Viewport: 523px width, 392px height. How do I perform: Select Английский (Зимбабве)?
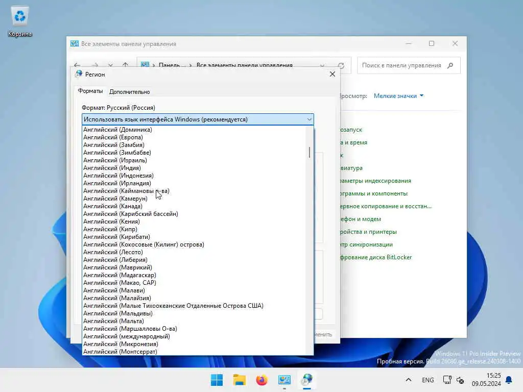194,153
